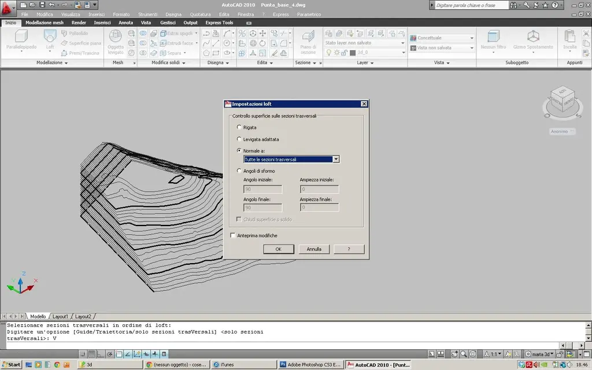Image resolution: width=592 pixels, height=370 pixels.
Task: Click the search box Digitare parola chiave
Action: [471, 5]
